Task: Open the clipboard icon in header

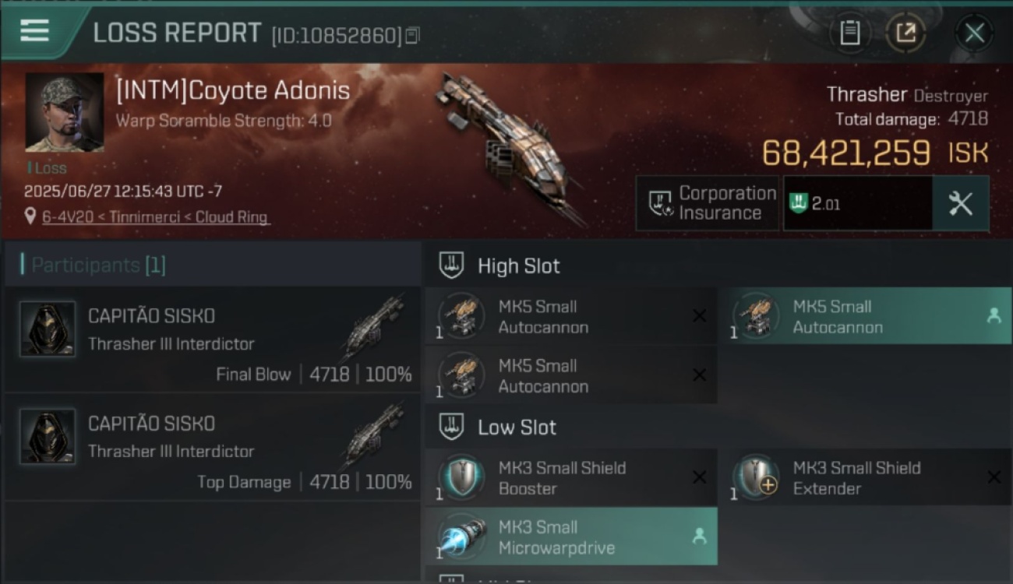Action: (x=849, y=33)
